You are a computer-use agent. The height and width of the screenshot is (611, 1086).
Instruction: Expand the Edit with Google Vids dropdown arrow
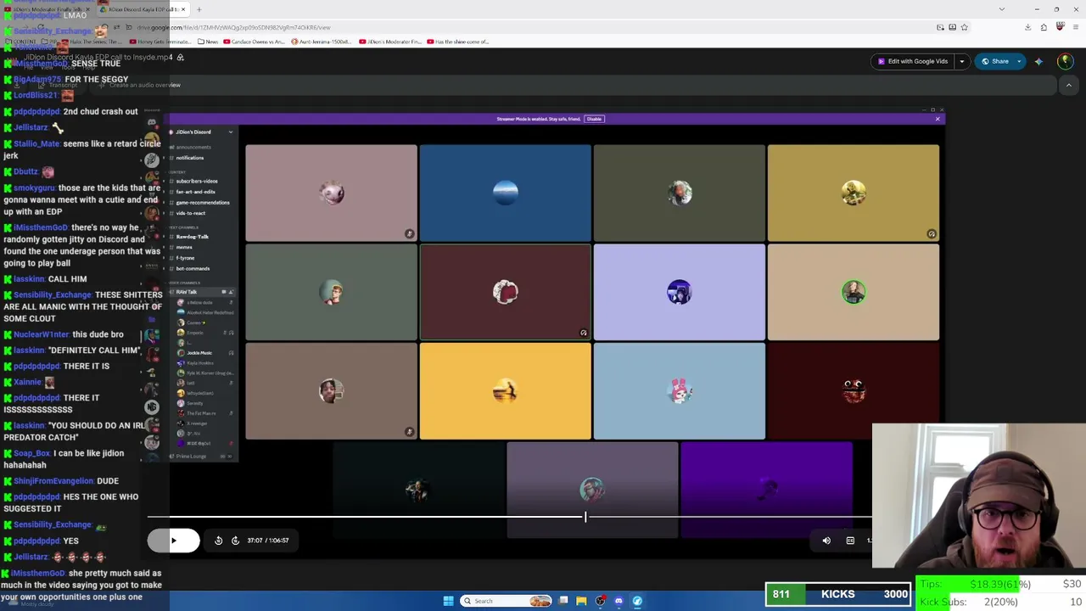pos(962,61)
